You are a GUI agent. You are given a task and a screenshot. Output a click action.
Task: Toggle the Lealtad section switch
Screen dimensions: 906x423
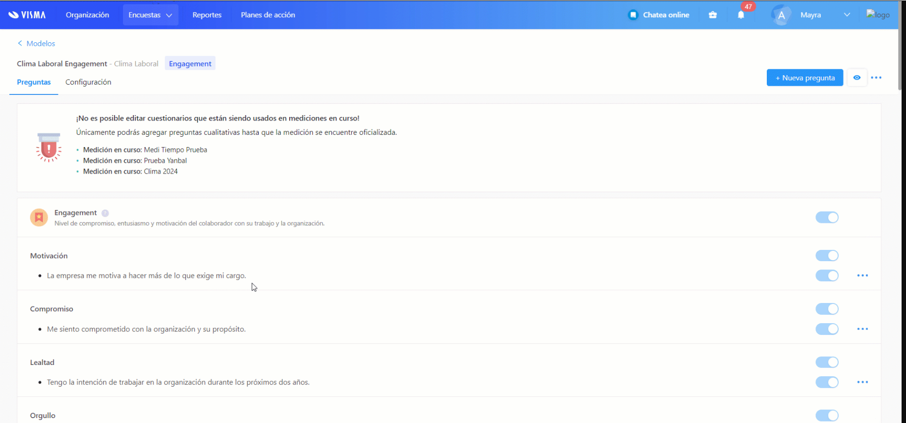pyautogui.click(x=827, y=363)
